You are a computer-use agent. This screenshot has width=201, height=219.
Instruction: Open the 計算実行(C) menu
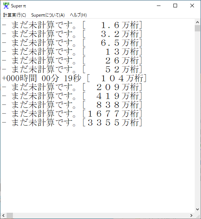15,15
